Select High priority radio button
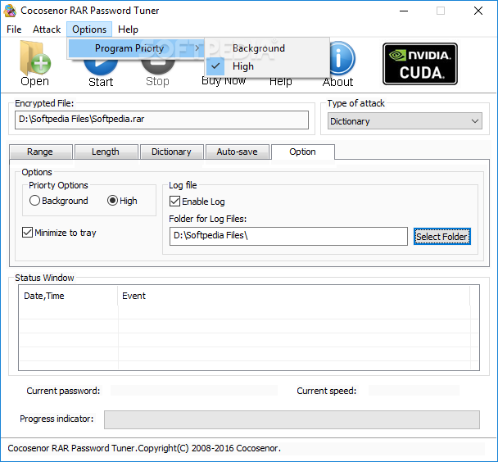The image size is (498, 462). pos(122,201)
